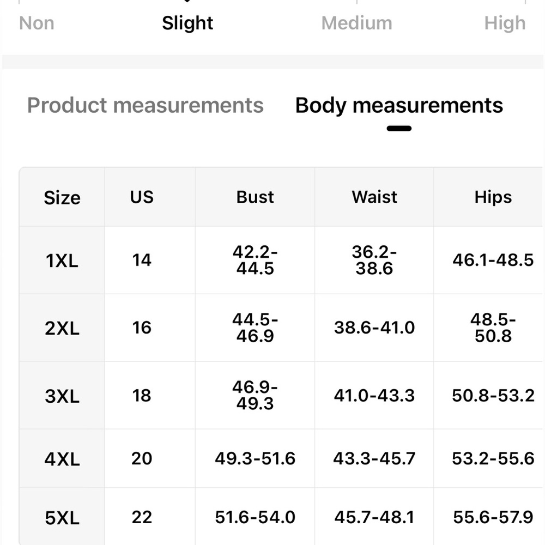Click the 49.3-51.6 bust value

tap(255, 458)
